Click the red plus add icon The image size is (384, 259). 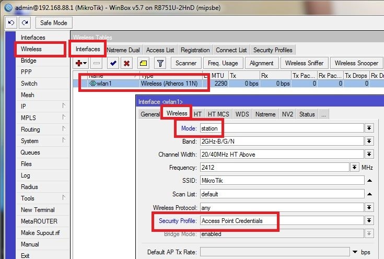(81, 63)
